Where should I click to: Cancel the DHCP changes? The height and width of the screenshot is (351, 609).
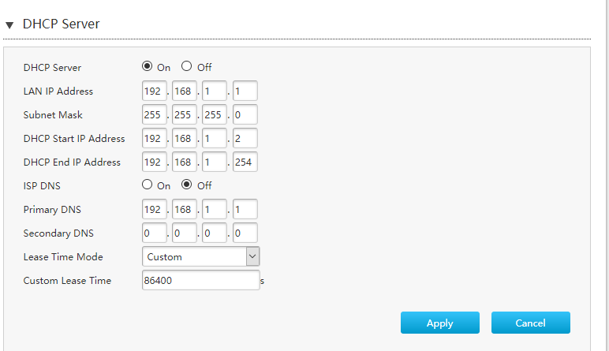(530, 323)
